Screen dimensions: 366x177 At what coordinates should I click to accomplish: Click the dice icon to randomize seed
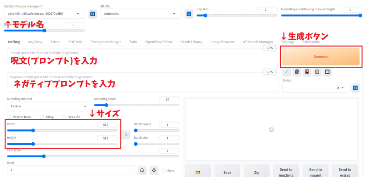[x=142, y=170]
